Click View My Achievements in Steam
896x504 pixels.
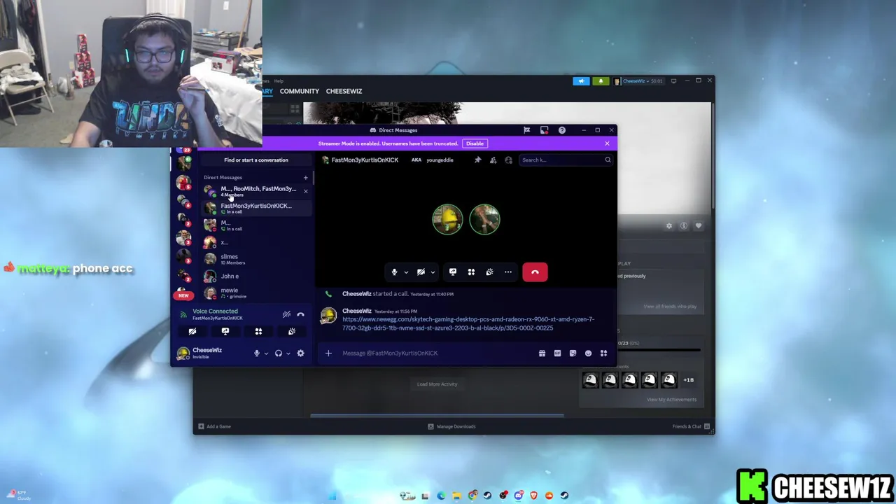(671, 400)
